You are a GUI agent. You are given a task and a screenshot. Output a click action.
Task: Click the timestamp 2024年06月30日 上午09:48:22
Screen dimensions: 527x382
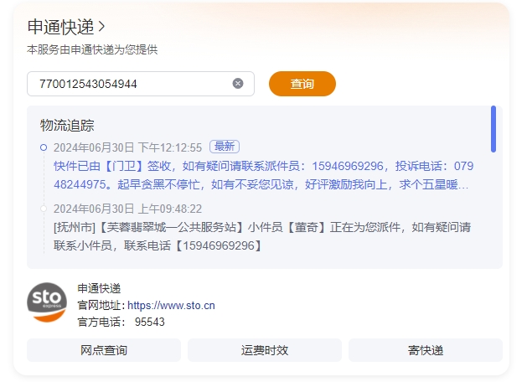[x=127, y=209]
